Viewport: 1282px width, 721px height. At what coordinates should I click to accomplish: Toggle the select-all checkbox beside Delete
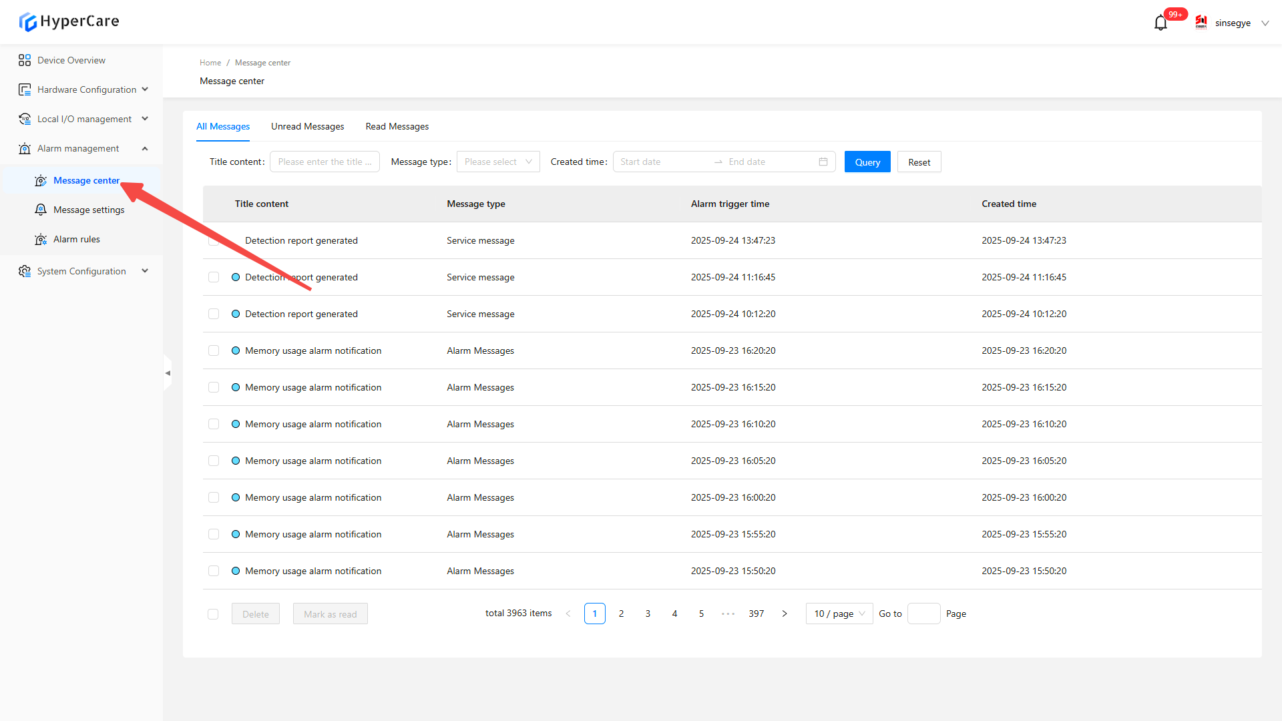coord(213,614)
